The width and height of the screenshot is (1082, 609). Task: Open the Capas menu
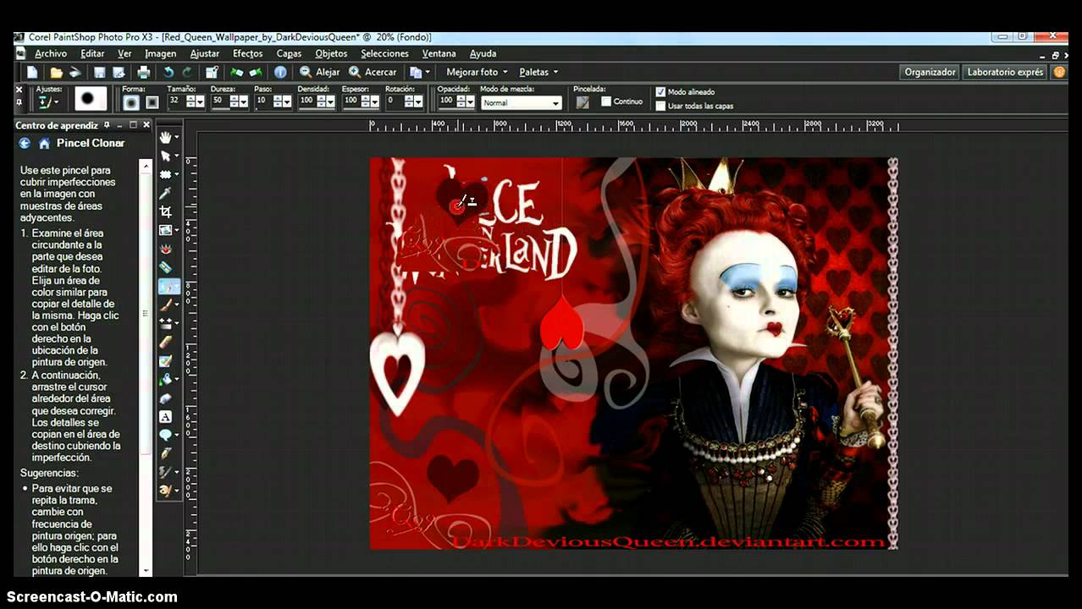coord(289,54)
